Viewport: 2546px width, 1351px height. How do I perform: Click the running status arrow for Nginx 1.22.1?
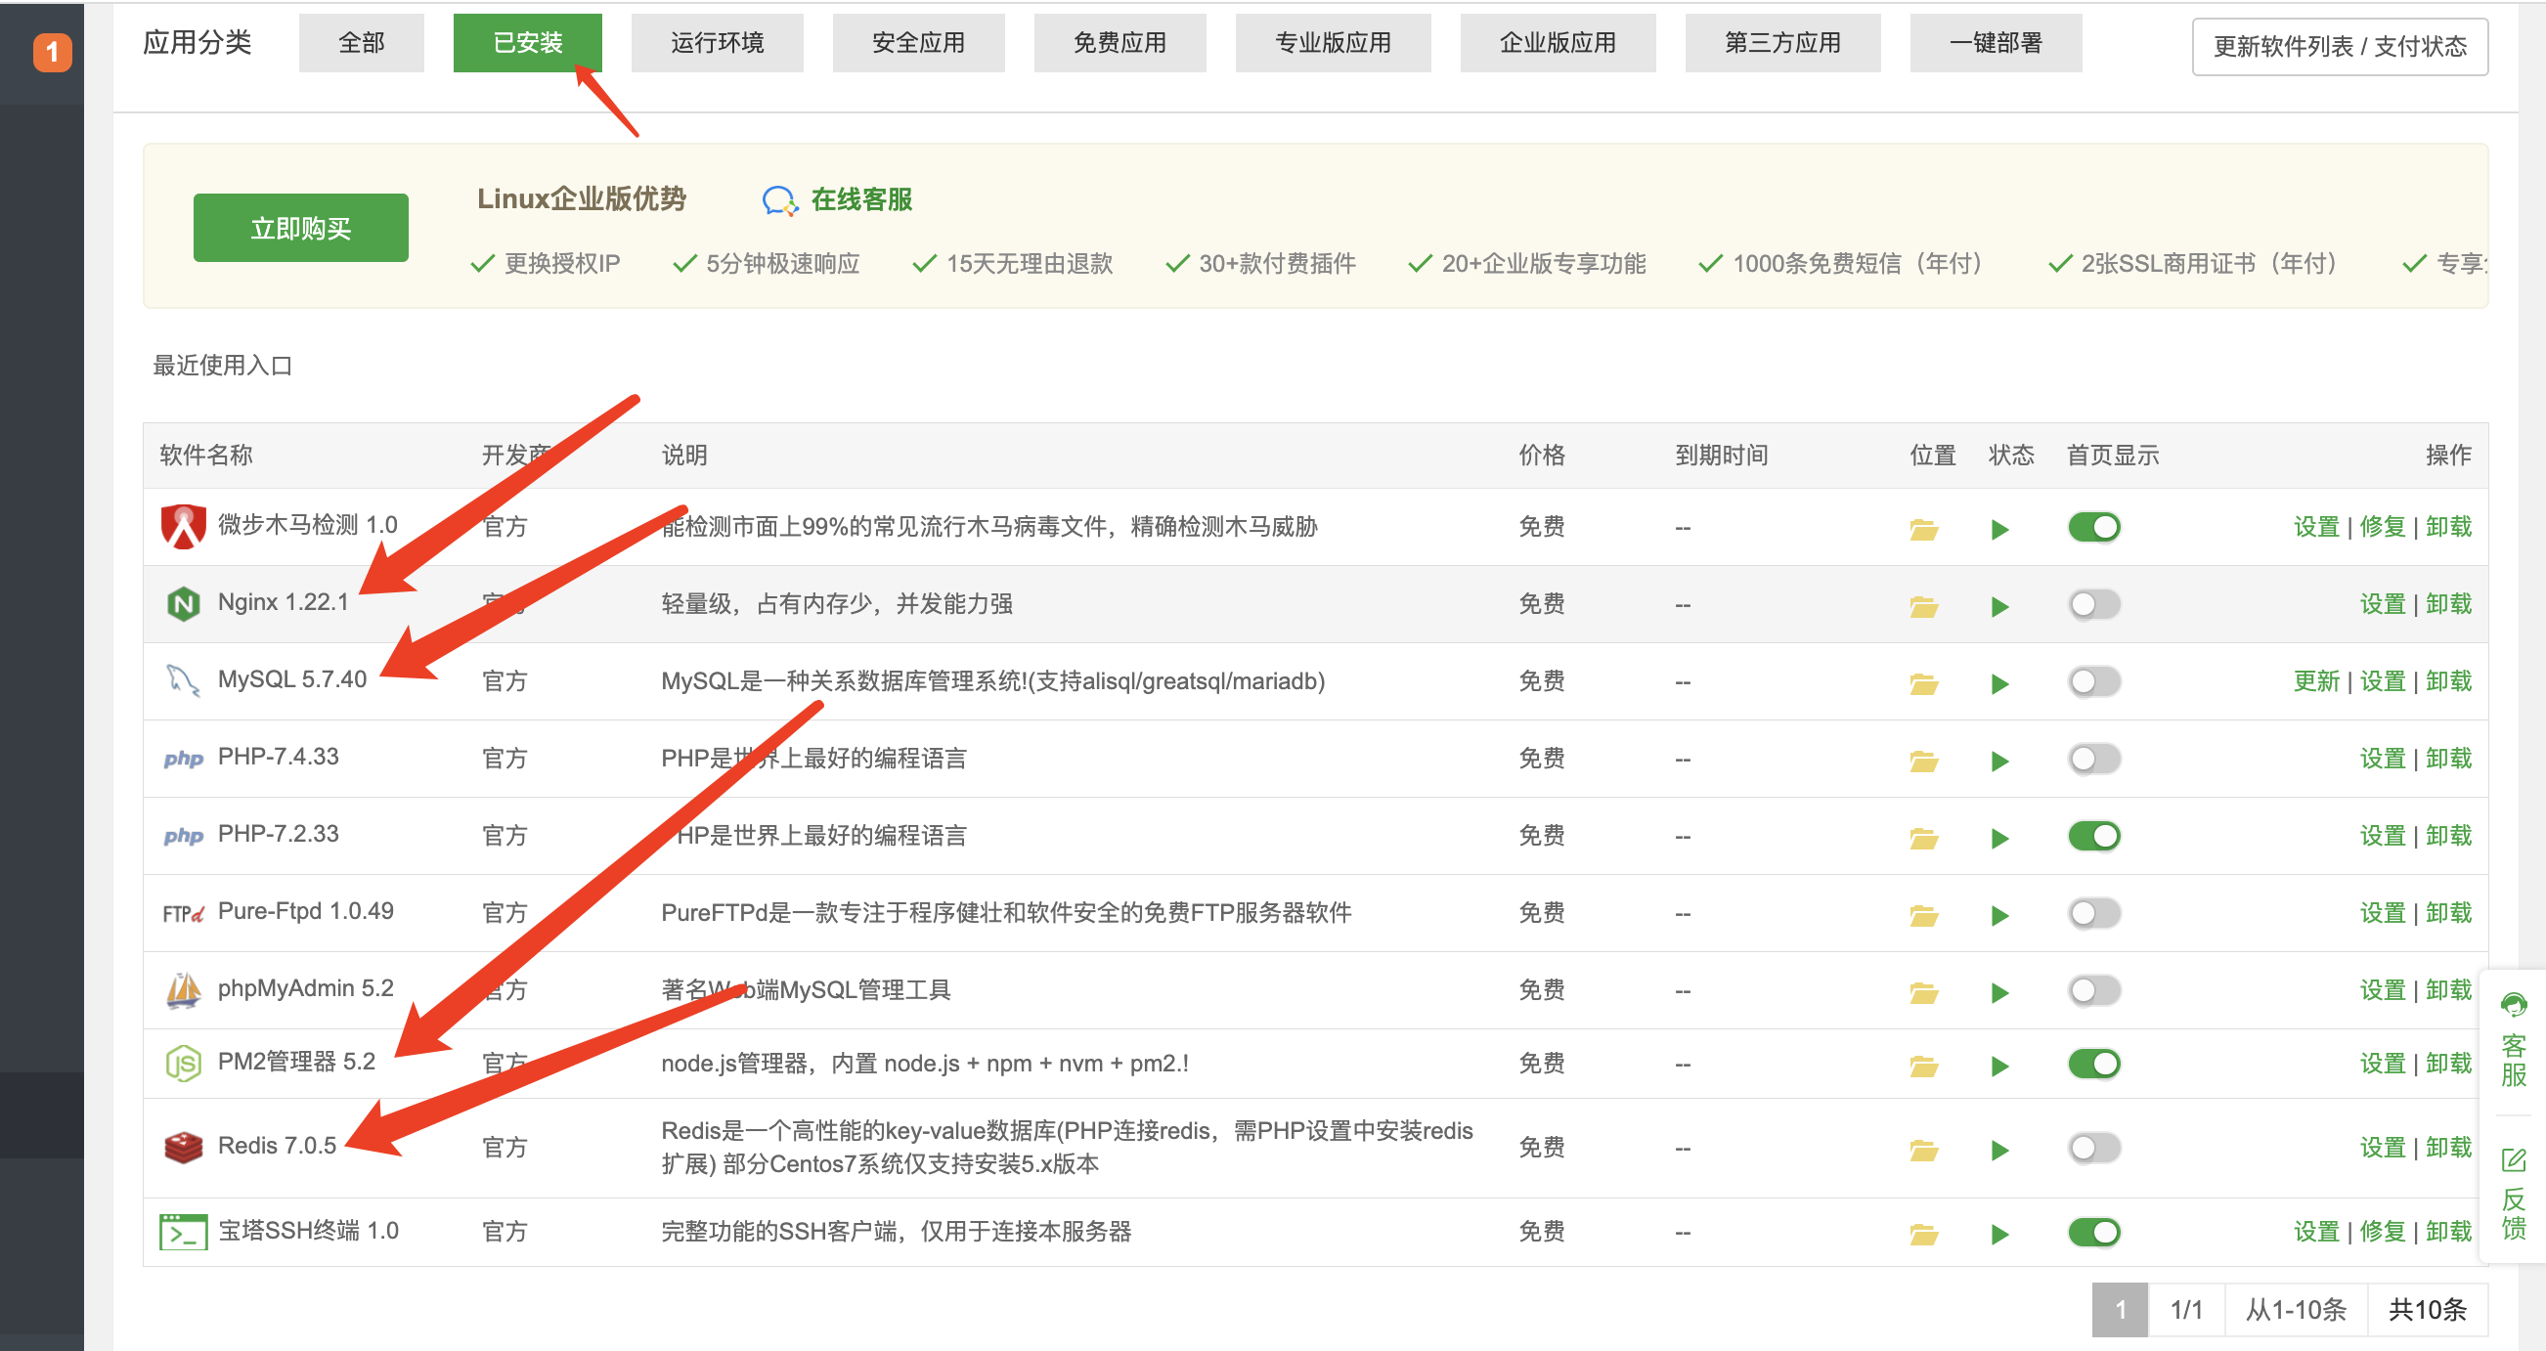tap(1999, 606)
